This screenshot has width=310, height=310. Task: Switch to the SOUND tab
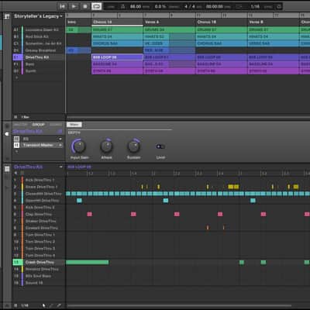56,125
